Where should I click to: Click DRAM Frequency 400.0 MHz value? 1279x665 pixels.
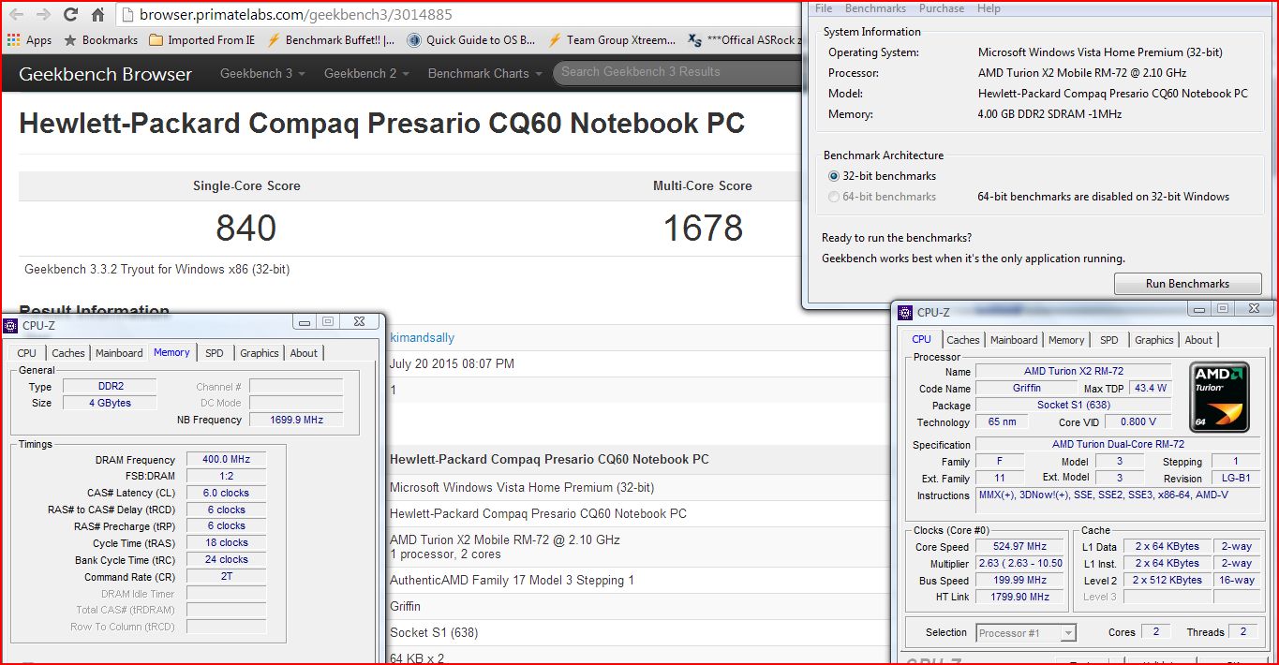(x=226, y=460)
